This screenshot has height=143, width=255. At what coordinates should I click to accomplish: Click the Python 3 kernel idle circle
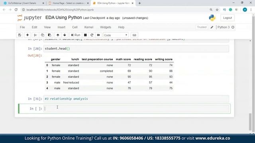click(x=233, y=27)
